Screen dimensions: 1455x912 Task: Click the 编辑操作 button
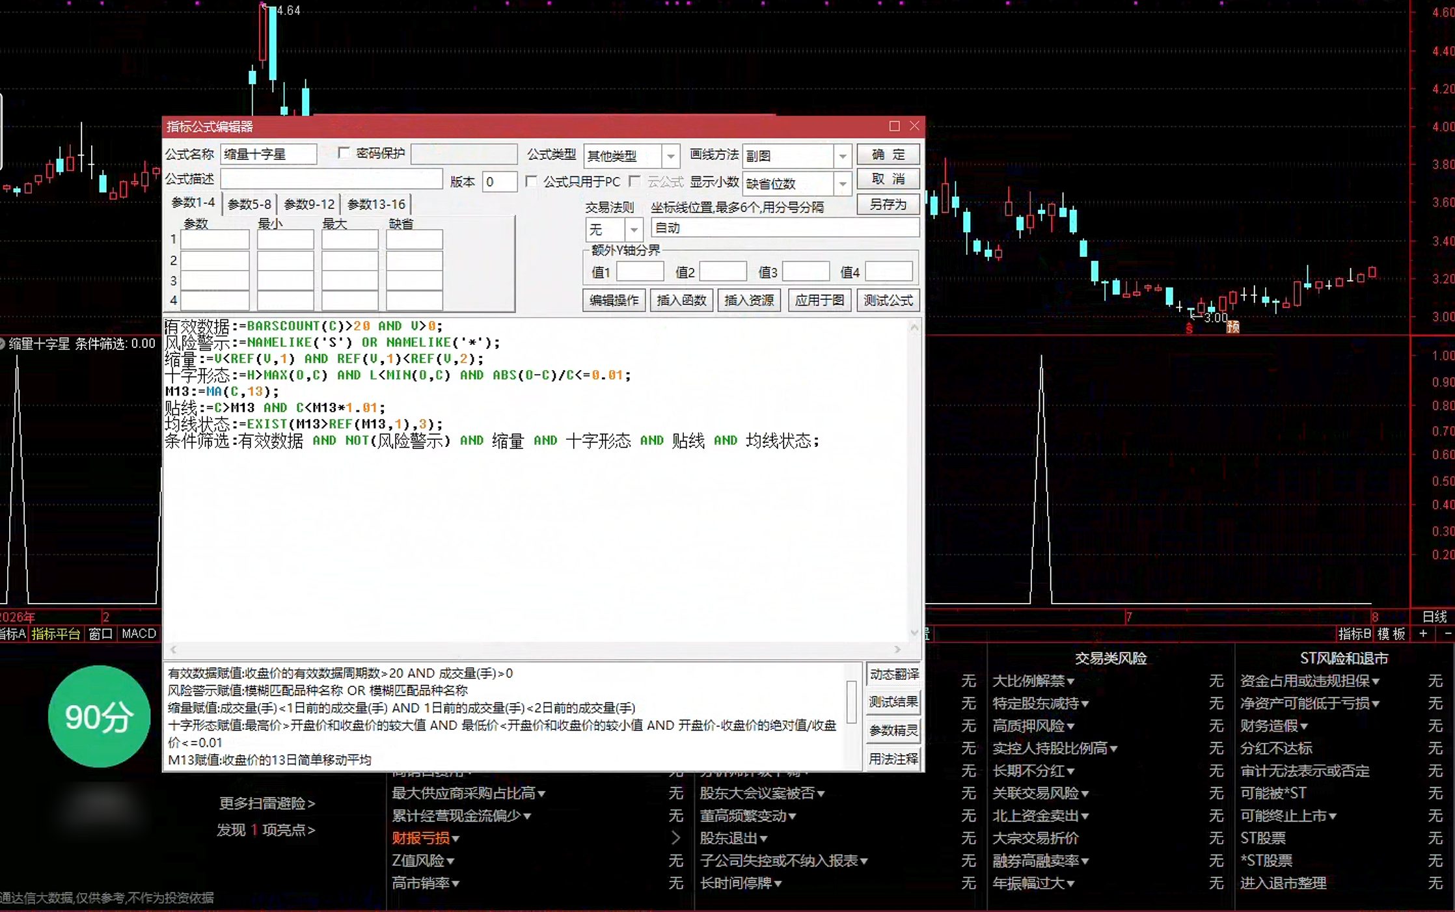click(x=614, y=301)
